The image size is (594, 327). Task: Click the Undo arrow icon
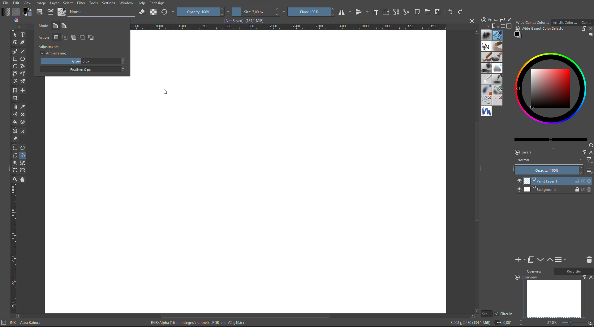point(450,12)
